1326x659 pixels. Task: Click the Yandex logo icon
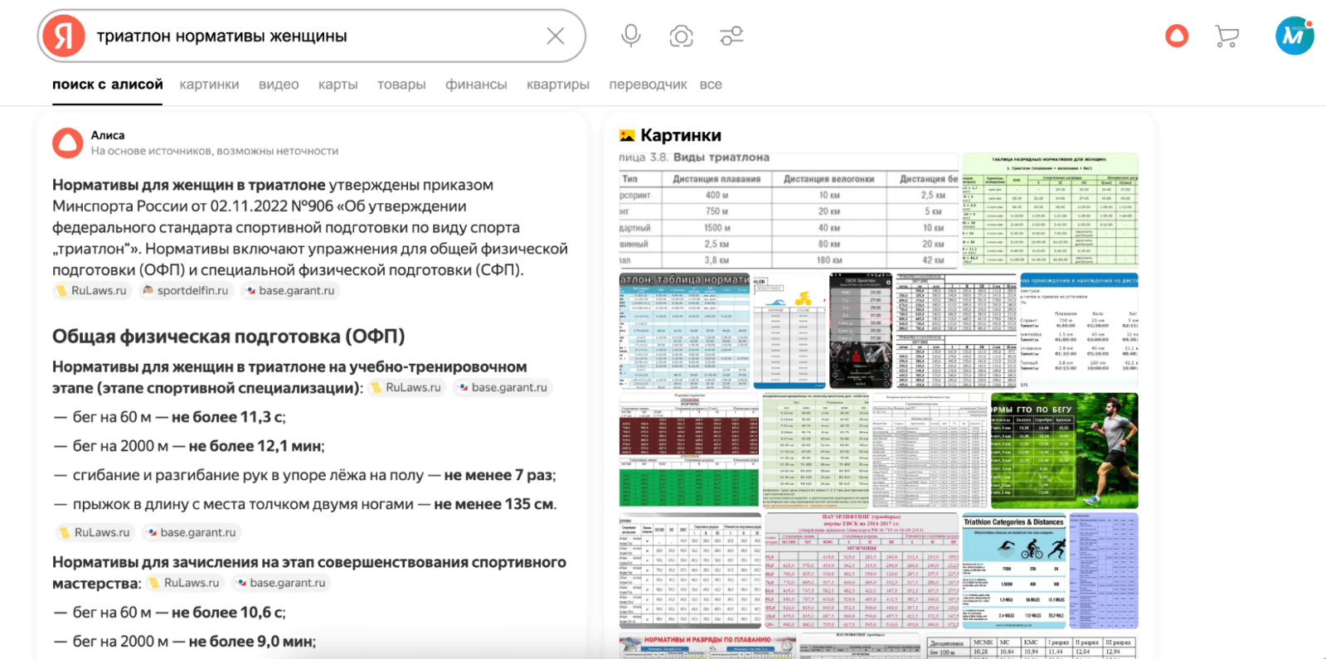pyautogui.click(x=64, y=36)
